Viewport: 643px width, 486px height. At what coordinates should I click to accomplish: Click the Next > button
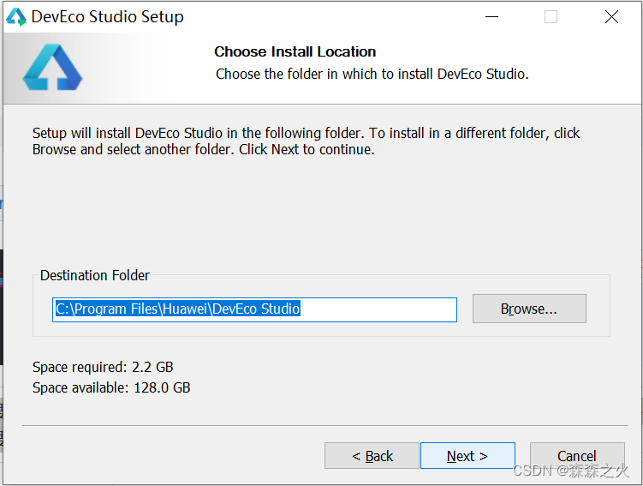pyautogui.click(x=467, y=456)
